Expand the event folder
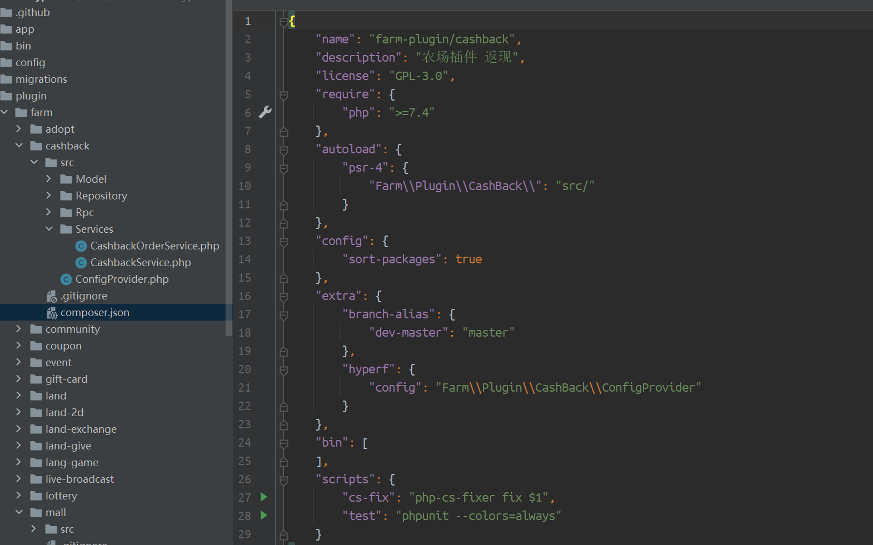 [x=18, y=362]
